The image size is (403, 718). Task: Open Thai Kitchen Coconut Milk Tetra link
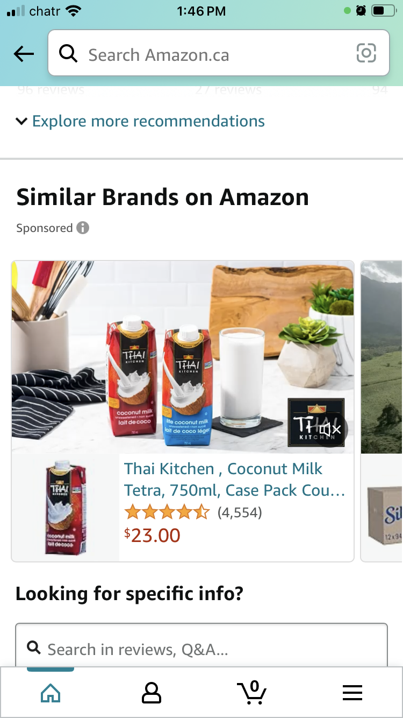point(235,479)
